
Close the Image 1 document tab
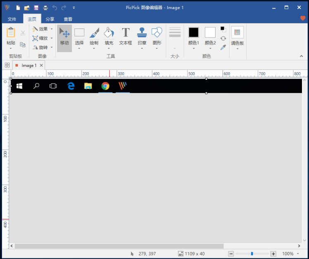coord(41,65)
